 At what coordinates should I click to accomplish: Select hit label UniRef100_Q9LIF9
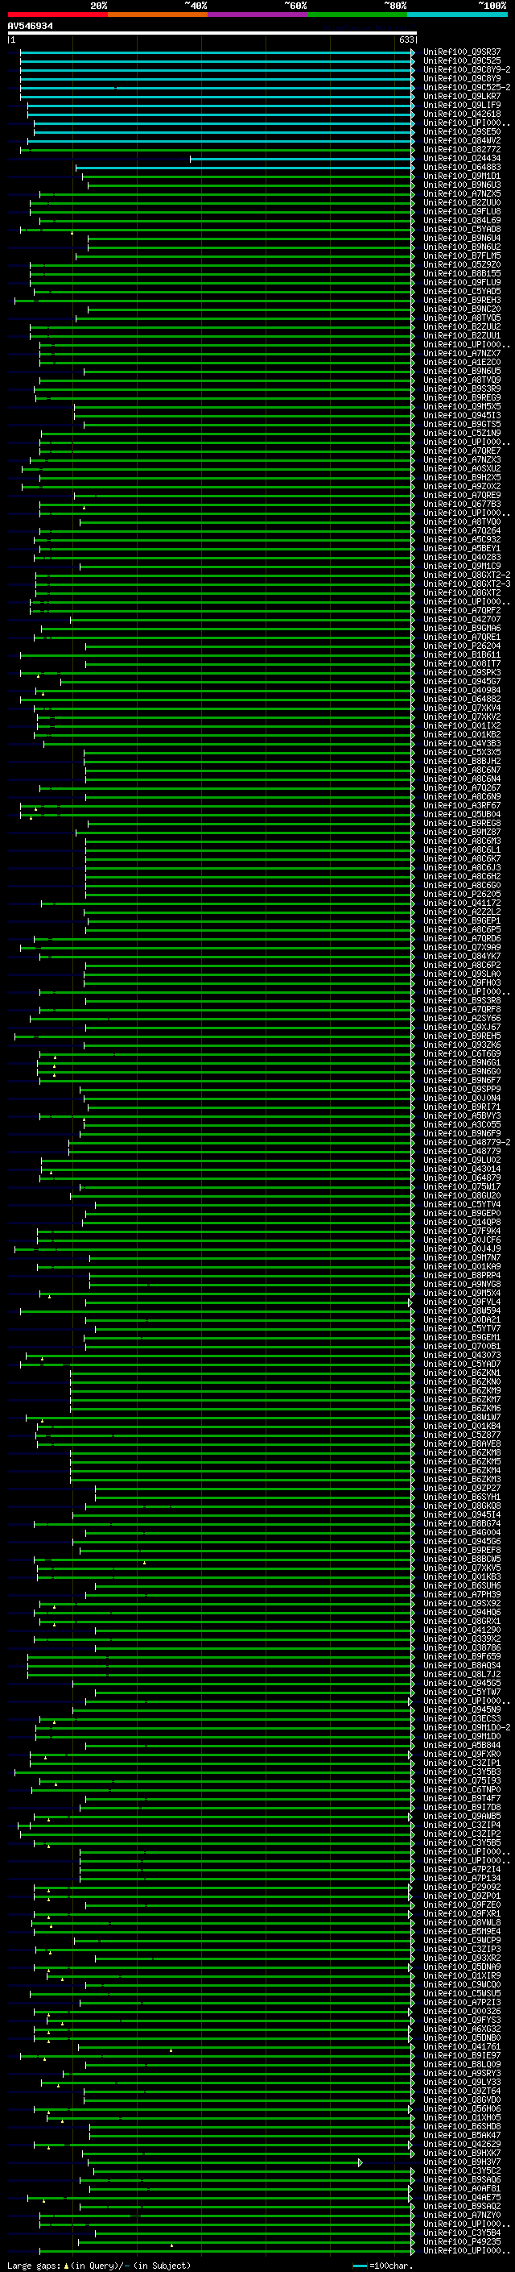pos(462,105)
